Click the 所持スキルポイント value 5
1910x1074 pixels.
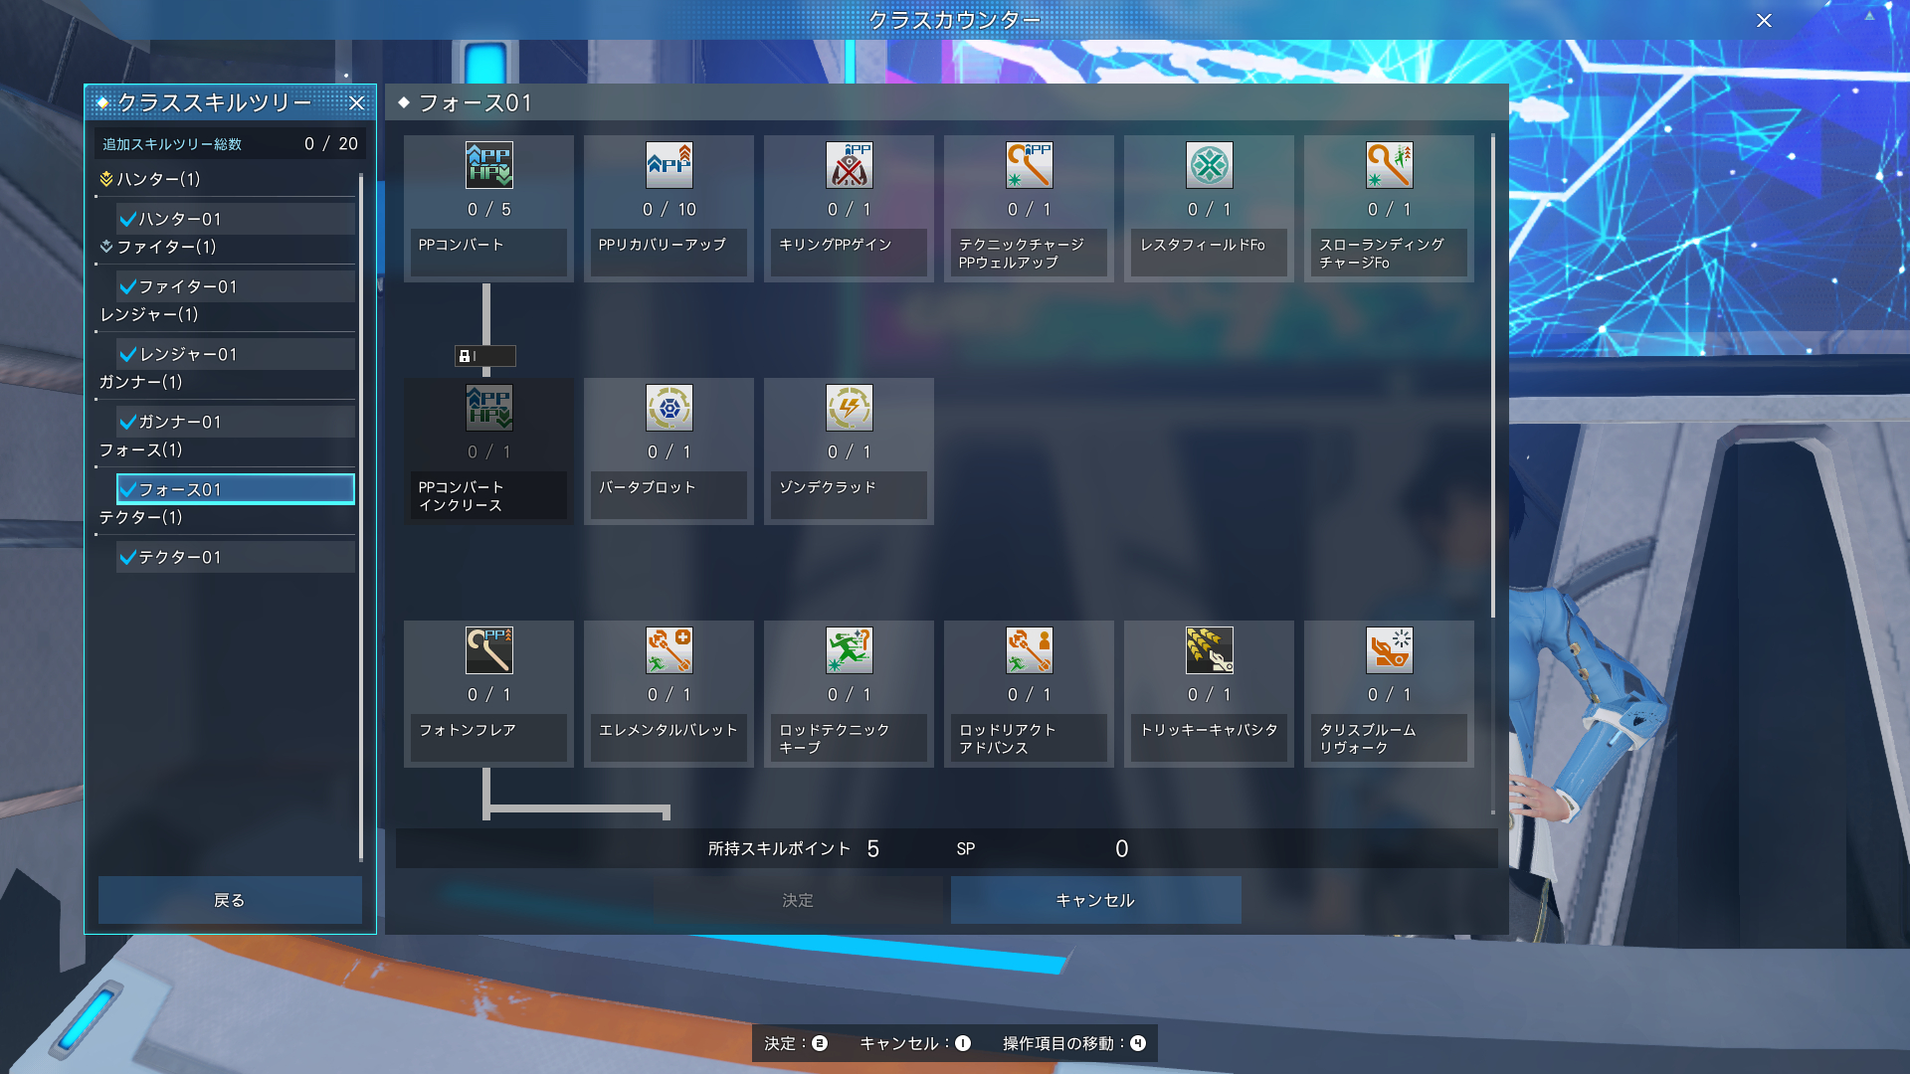(872, 848)
